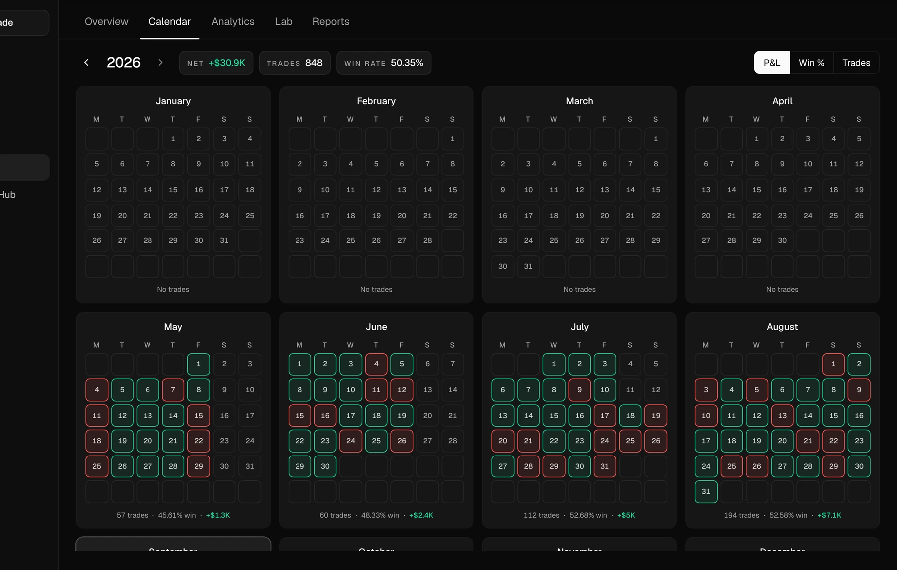Go to previous year arrow
Image resolution: width=897 pixels, height=570 pixels.
click(x=86, y=62)
